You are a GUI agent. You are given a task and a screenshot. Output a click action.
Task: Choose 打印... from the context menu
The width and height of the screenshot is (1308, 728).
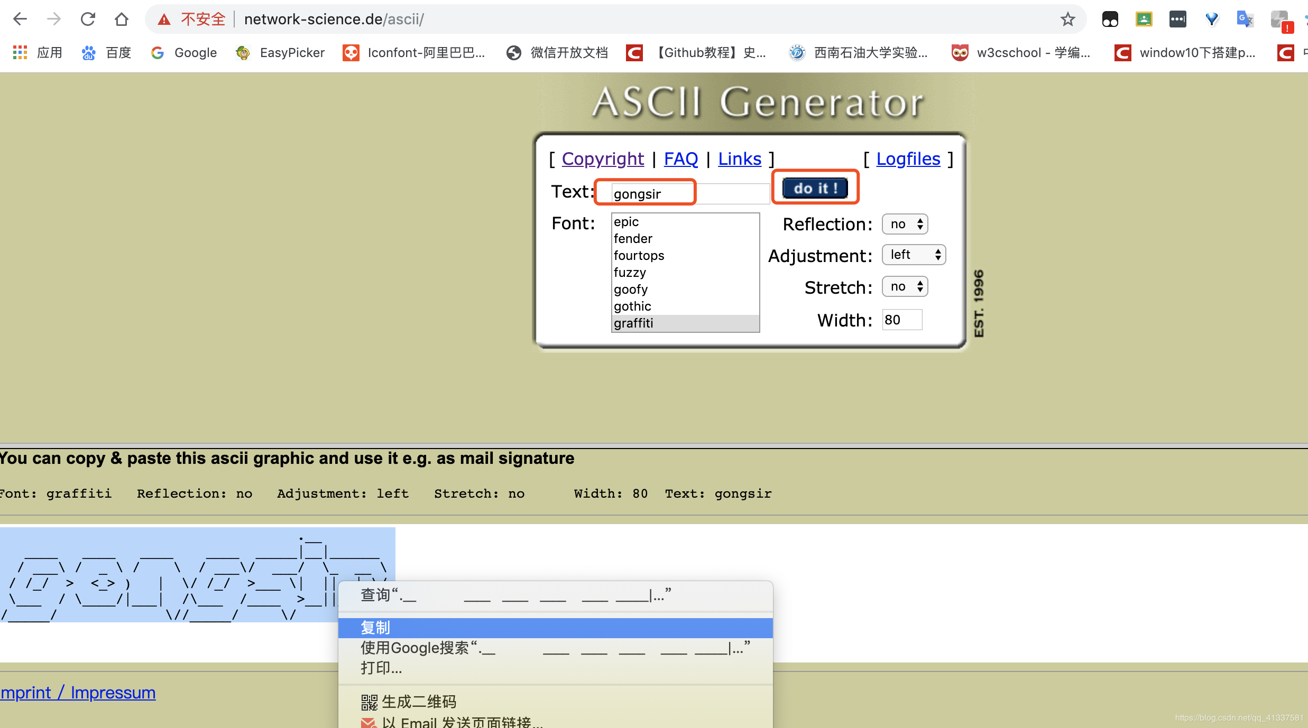pos(381,668)
